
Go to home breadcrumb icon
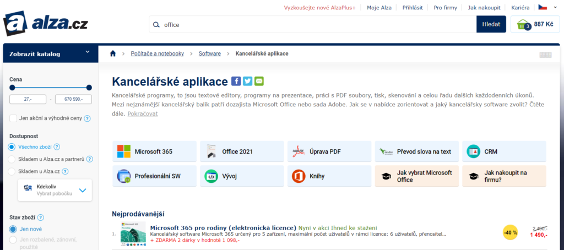pyautogui.click(x=113, y=53)
